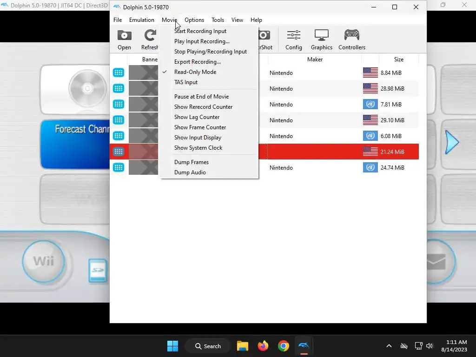Click the SD card icon in Wii Menu
476x357 pixels.
(x=98, y=270)
